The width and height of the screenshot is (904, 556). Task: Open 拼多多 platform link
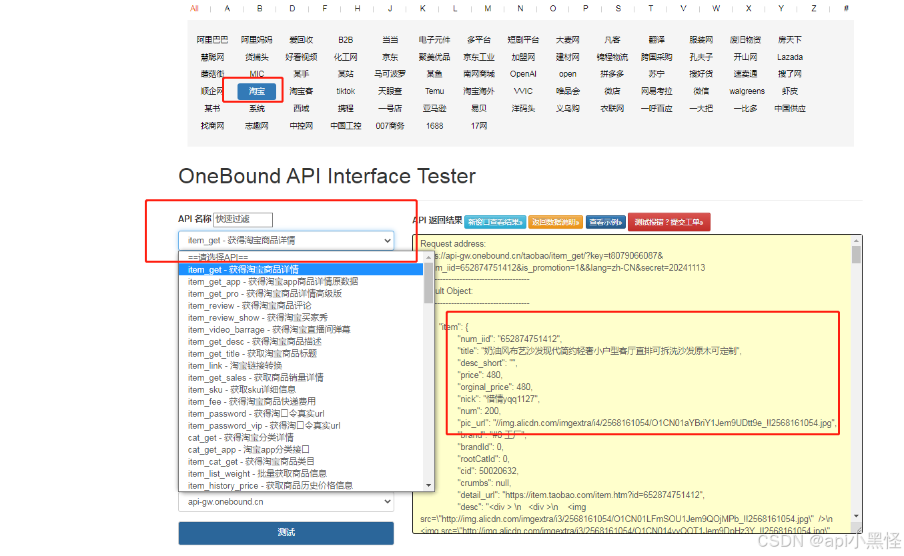click(612, 74)
